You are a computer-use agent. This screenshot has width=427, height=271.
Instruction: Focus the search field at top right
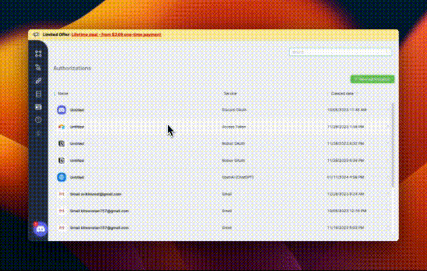340,52
